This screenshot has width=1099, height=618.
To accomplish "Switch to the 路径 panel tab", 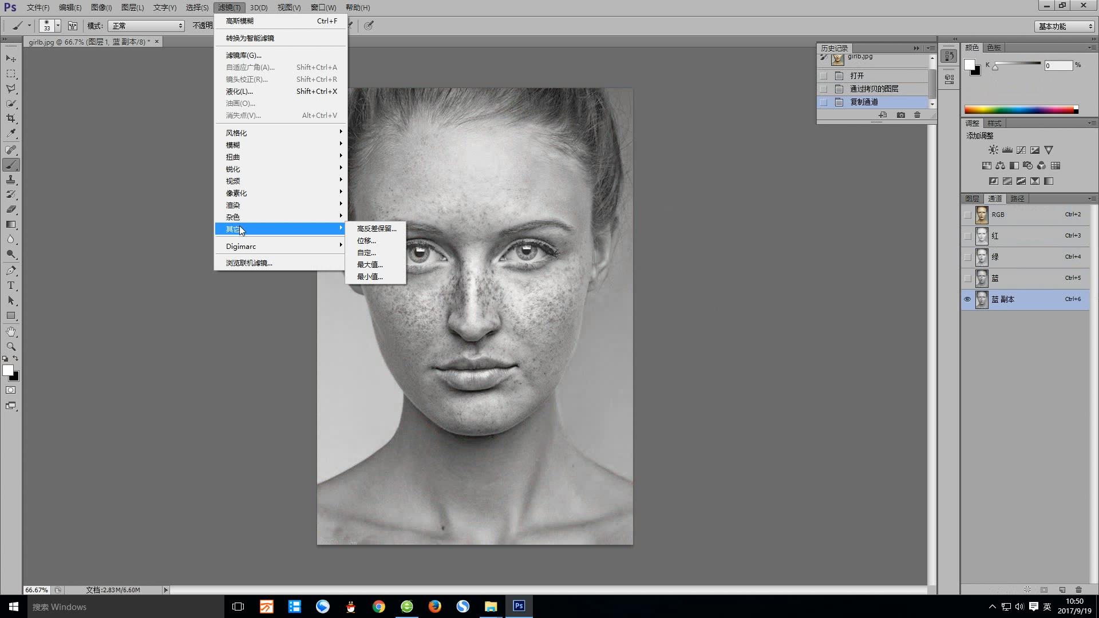I will (1017, 199).
